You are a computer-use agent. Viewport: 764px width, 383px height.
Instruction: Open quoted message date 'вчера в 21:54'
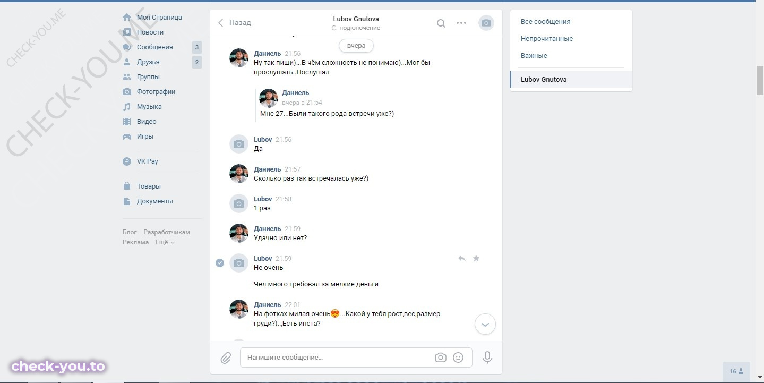coord(302,103)
